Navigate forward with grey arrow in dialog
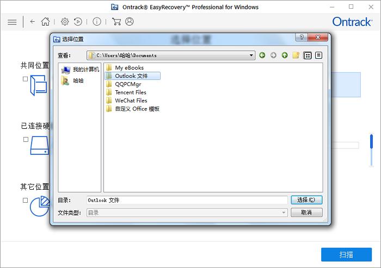 273,55
